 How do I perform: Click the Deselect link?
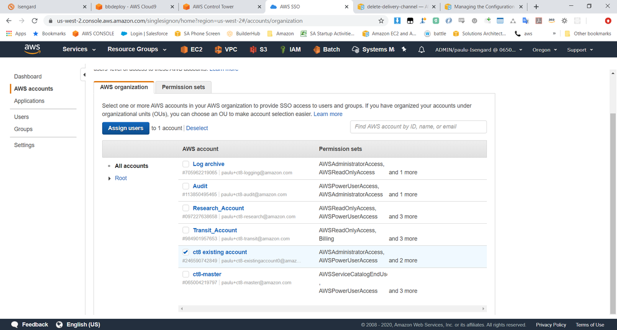(x=197, y=128)
